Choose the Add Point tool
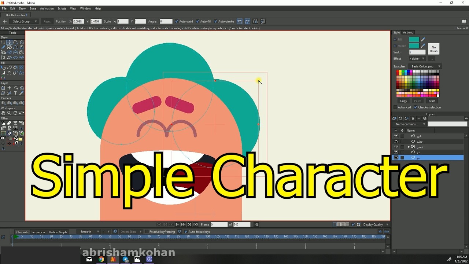The width and height of the screenshot is (469, 264). click(15, 42)
